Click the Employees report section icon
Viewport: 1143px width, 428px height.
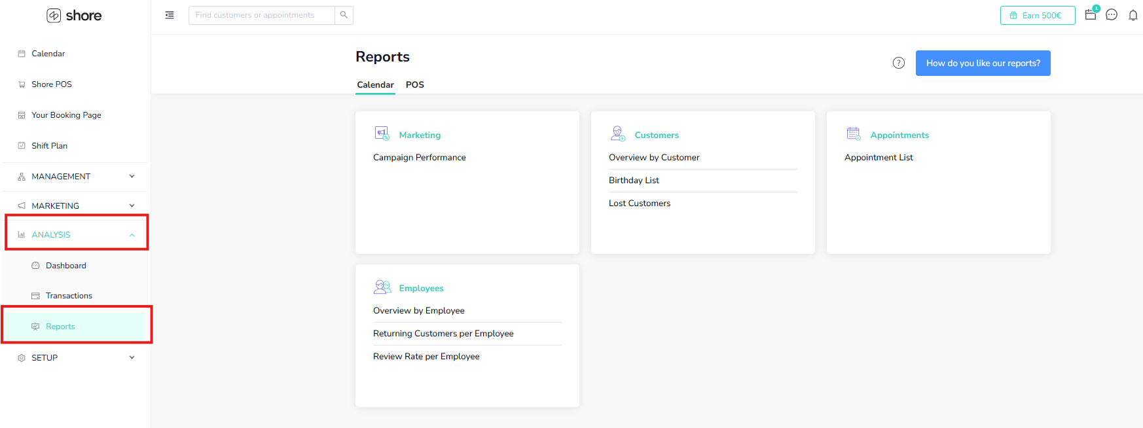[x=382, y=287]
